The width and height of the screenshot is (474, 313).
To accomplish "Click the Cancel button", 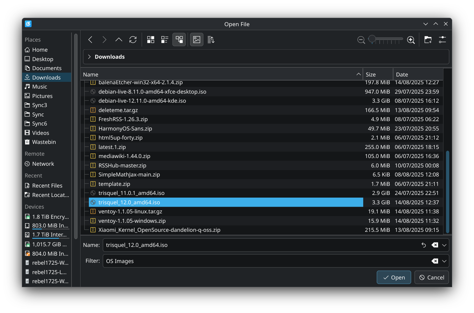I will click(432, 277).
